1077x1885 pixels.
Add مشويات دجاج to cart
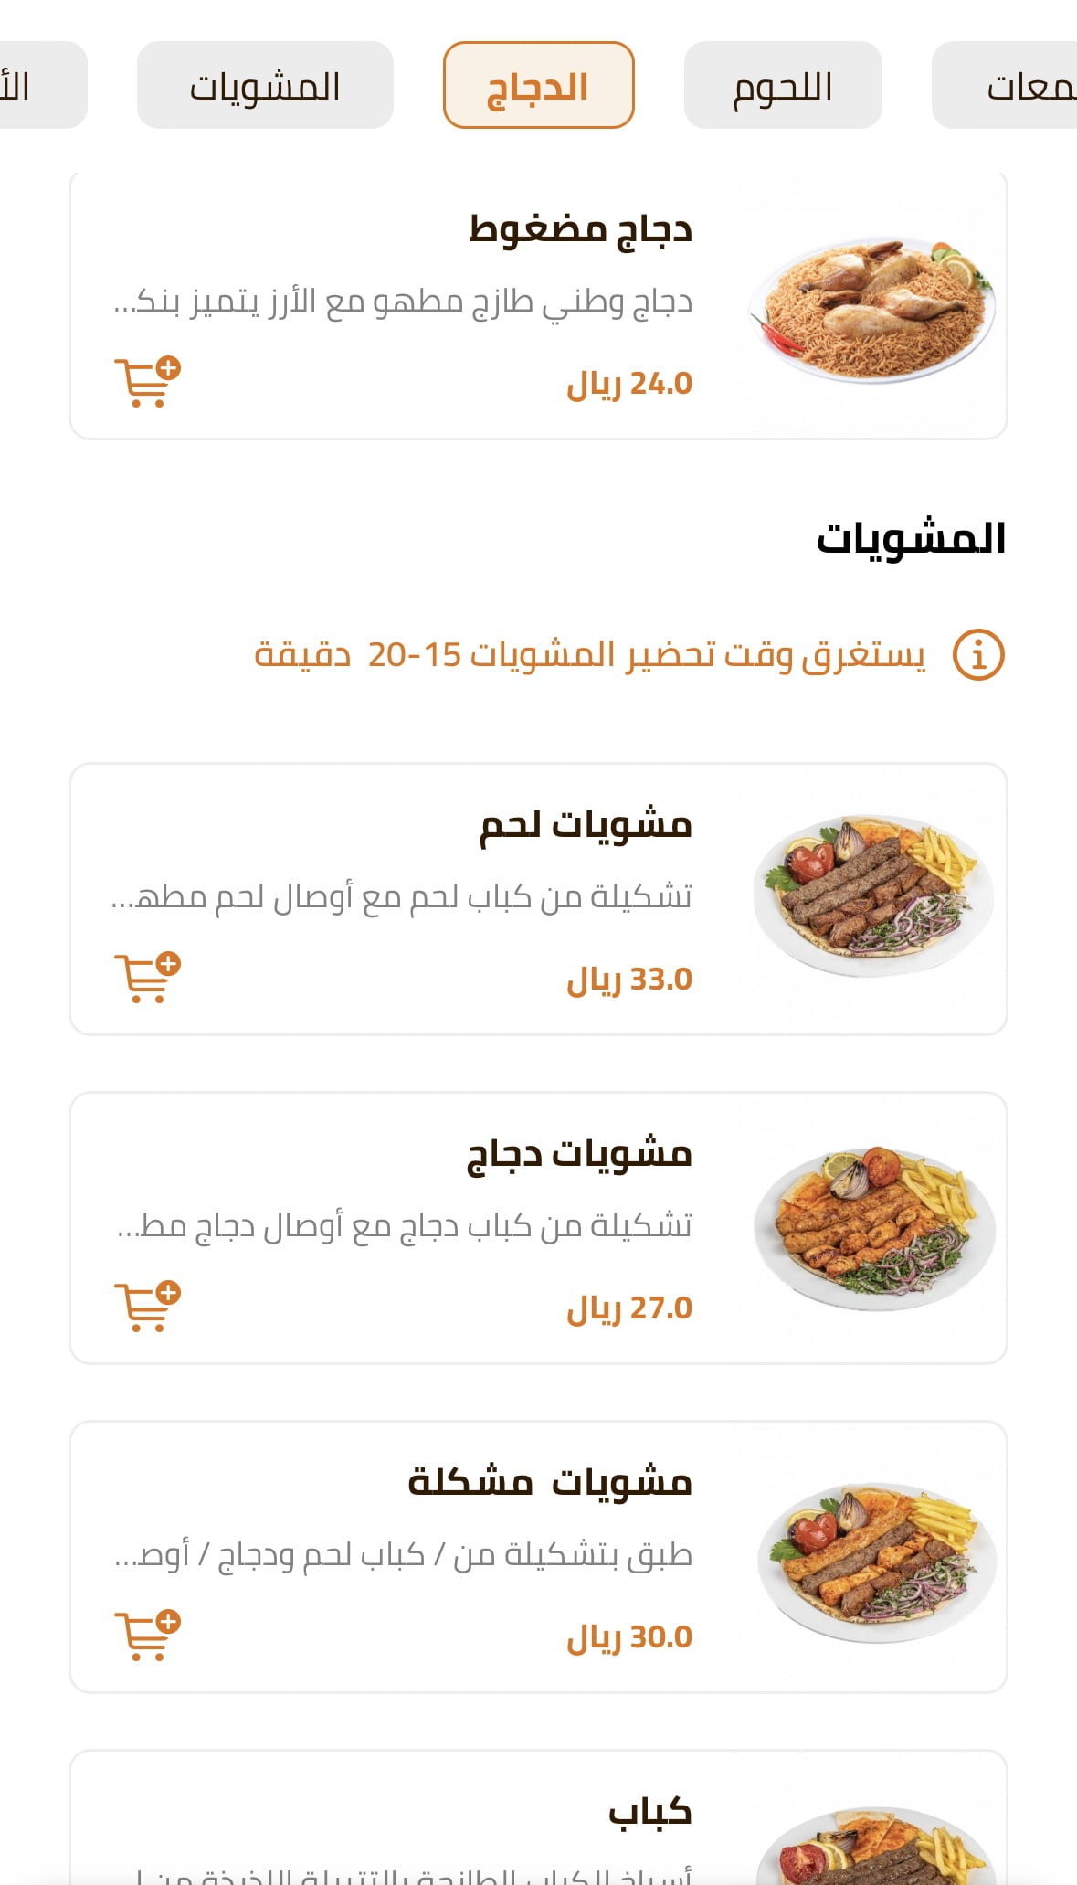tap(147, 1306)
